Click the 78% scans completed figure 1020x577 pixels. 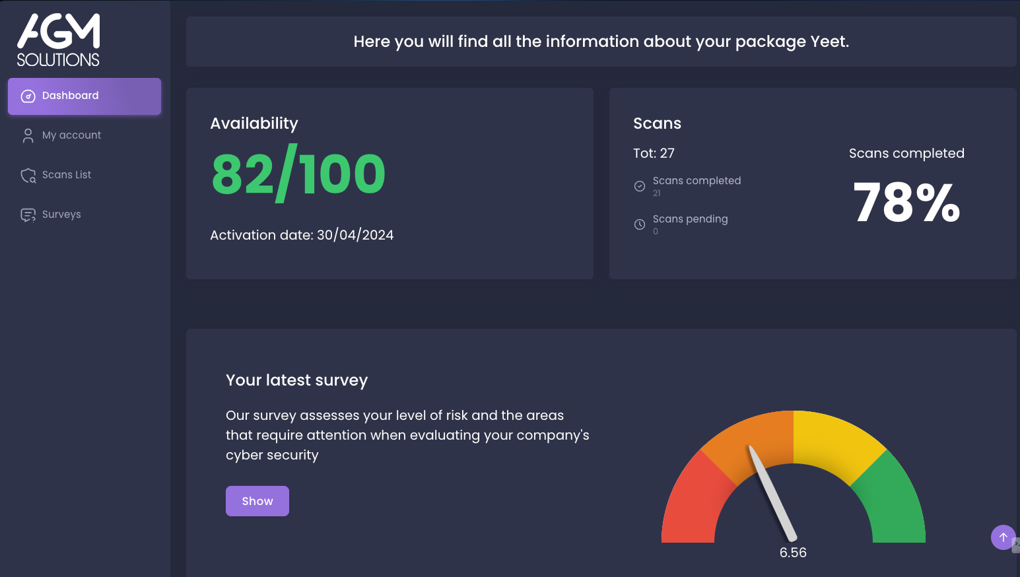click(x=906, y=203)
